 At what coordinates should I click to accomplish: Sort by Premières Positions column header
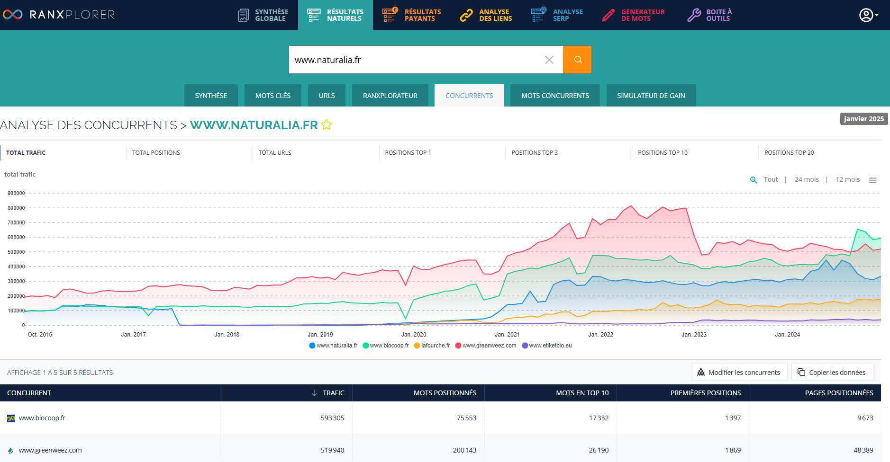pos(683,393)
